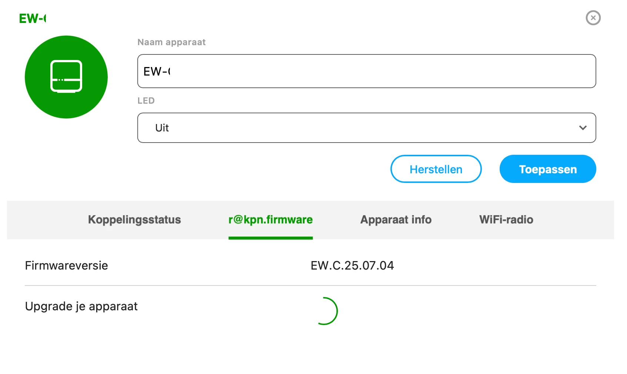The height and width of the screenshot is (374, 627).
Task: Click the green device name heading
Action: tap(33, 19)
